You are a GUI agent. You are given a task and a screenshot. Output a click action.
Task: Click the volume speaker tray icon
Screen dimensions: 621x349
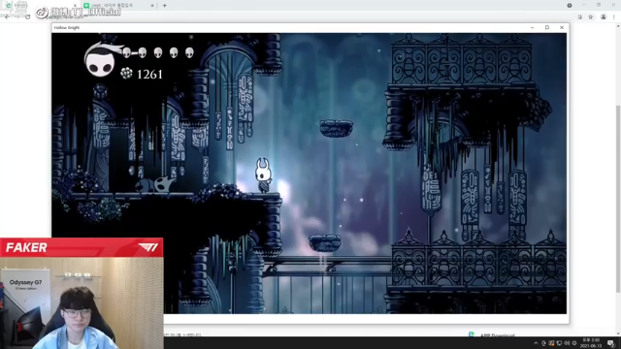click(567, 343)
